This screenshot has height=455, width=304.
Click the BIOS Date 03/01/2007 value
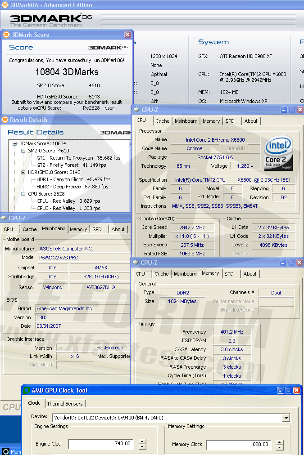click(83, 326)
